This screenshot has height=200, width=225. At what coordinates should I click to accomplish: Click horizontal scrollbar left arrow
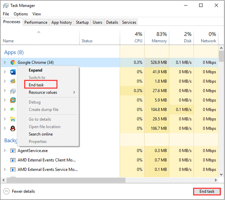point(4,180)
